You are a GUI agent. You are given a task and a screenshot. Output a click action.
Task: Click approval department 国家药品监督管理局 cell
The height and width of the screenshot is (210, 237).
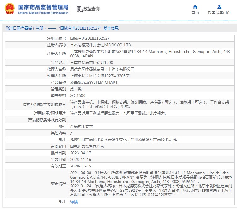87,146
